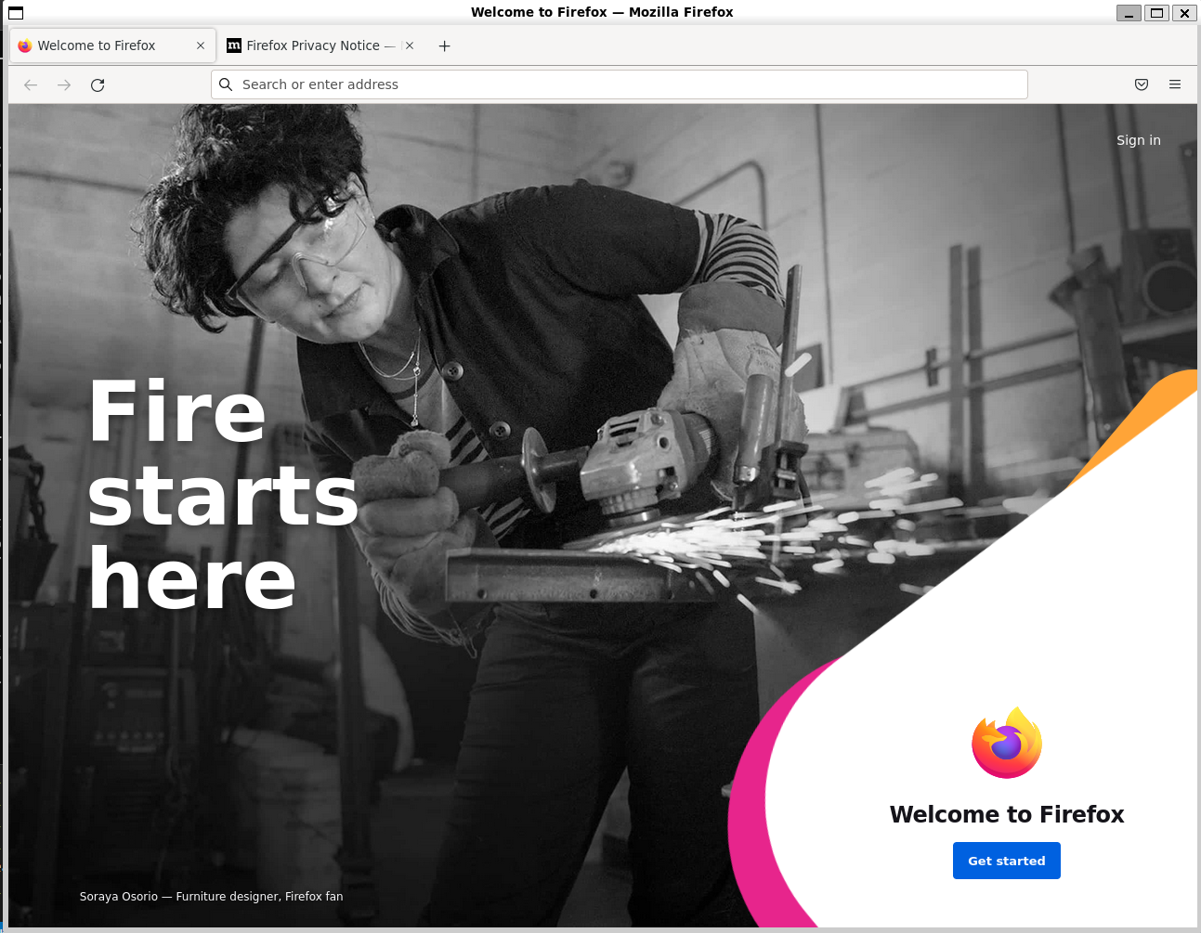The width and height of the screenshot is (1201, 933).
Task: Click the Firefox favicon on the Welcome tab
Action: (x=25, y=45)
